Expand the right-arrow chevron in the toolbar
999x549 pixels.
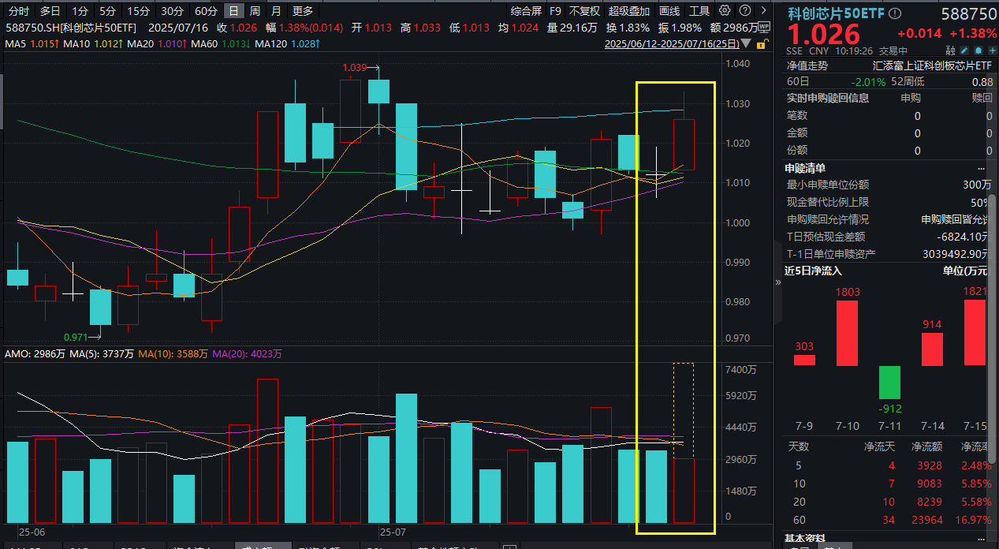click(x=762, y=10)
